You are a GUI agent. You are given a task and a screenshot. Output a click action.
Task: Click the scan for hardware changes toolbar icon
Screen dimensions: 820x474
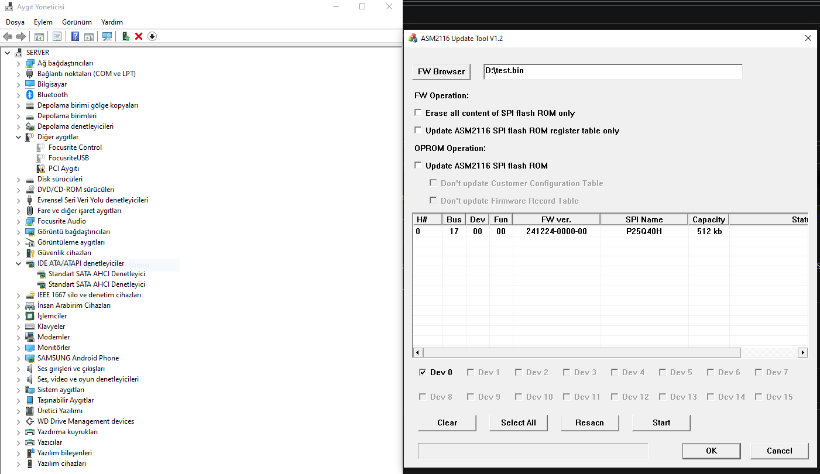tap(107, 36)
